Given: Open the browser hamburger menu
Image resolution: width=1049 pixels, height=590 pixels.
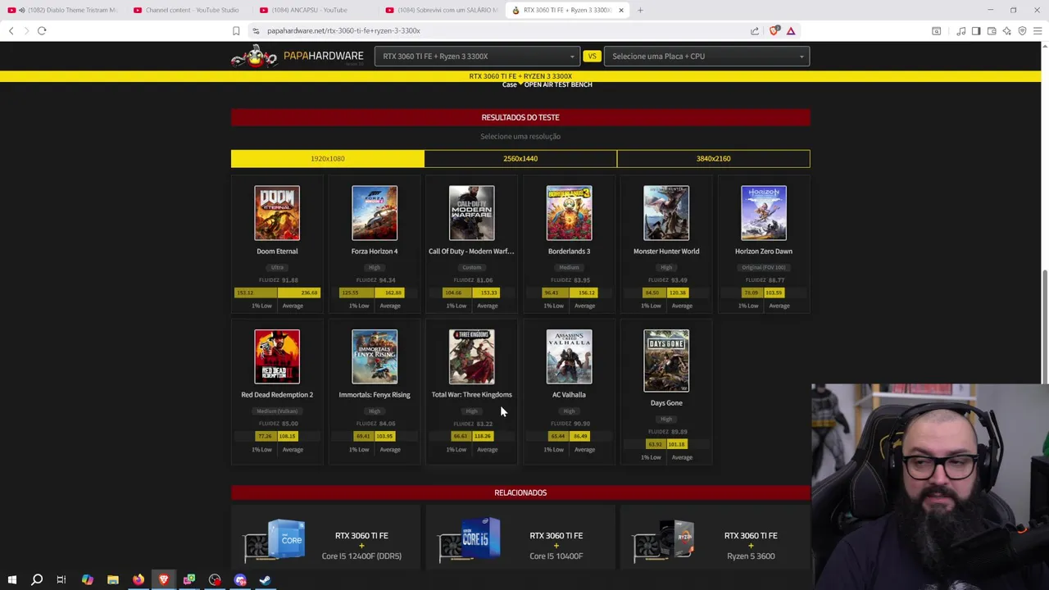Looking at the screenshot, I should 1038,30.
